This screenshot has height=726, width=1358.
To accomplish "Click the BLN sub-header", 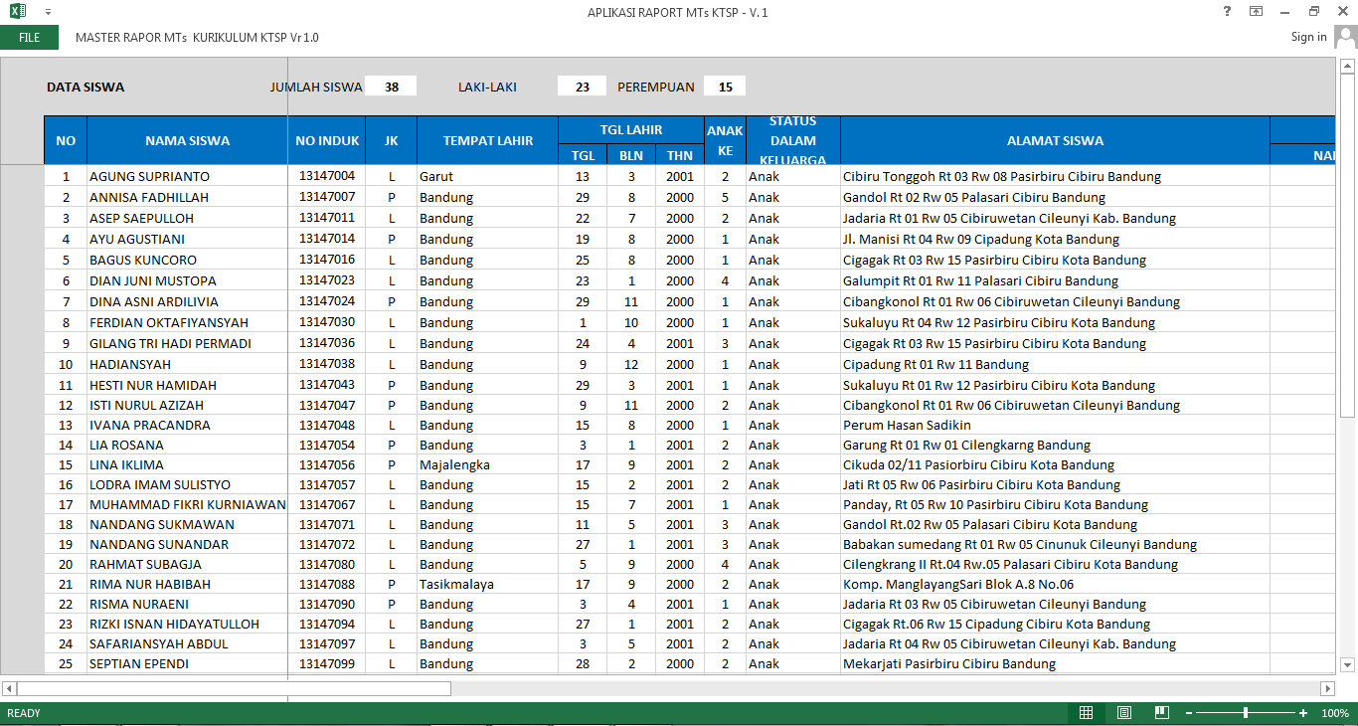I will [631, 155].
